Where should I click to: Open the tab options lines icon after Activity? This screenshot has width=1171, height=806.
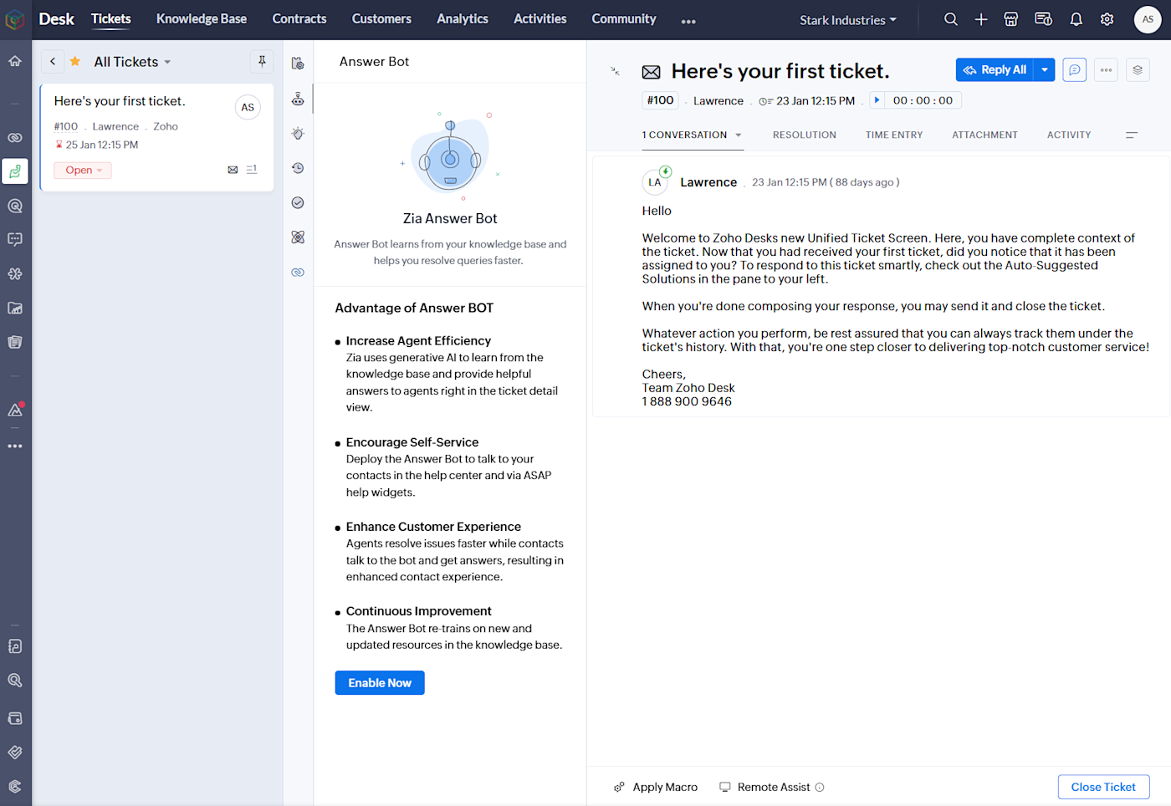pyautogui.click(x=1132, y=135)
